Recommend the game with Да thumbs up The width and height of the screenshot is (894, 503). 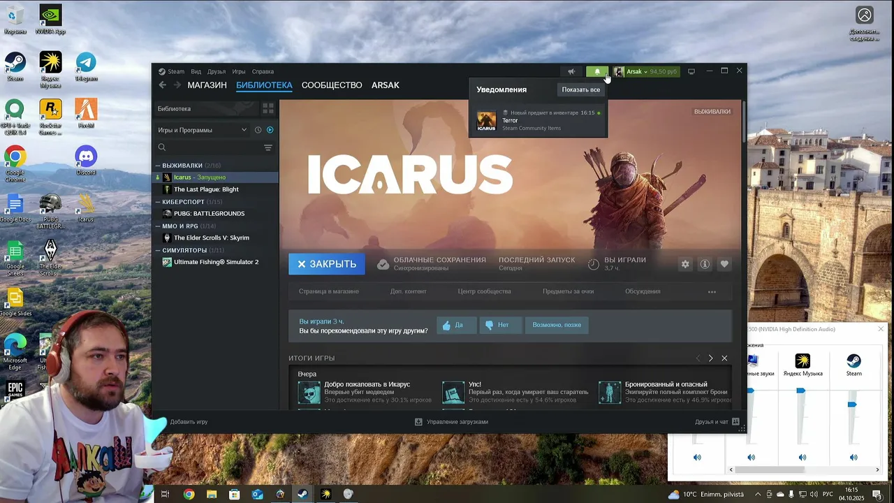click(x=456, y=325)
